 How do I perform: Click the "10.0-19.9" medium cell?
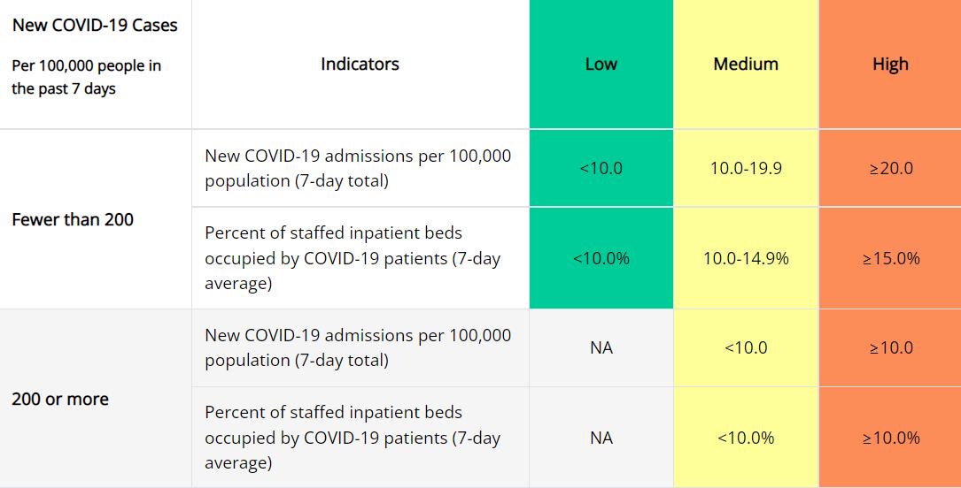746,168
